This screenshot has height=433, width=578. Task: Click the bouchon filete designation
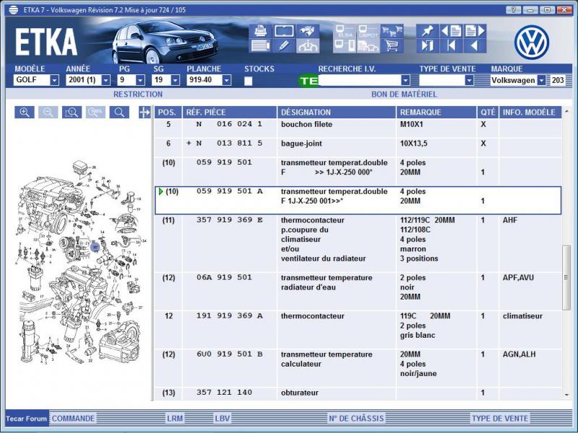[x=306, y=124]
